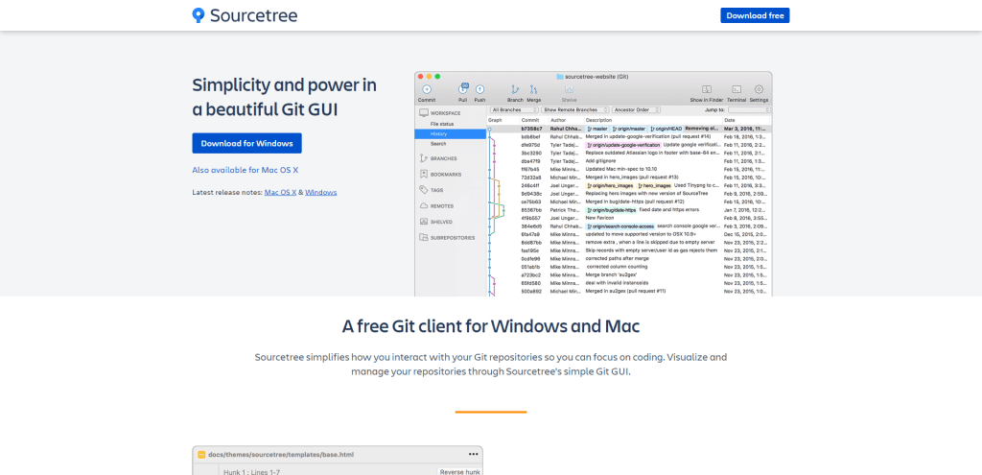Click the Description column header
This screenshot has height=475, width=982.
tap(599, 120)
